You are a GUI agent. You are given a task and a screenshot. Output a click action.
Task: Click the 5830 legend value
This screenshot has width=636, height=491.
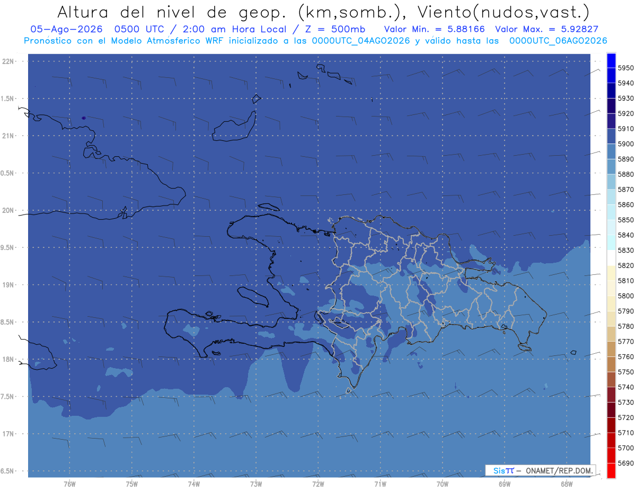626,250
